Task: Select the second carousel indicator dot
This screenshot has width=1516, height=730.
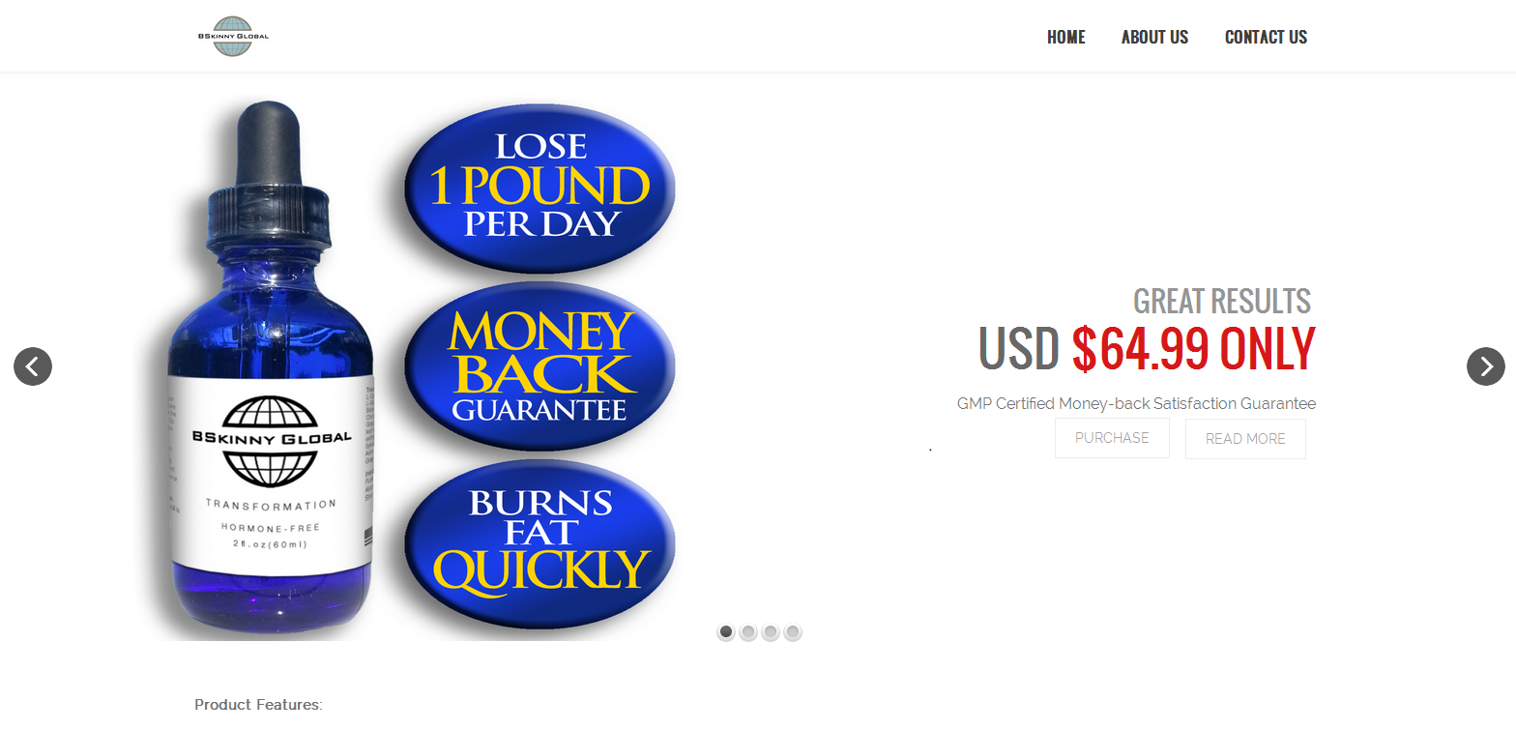Action: coord(748,631)
